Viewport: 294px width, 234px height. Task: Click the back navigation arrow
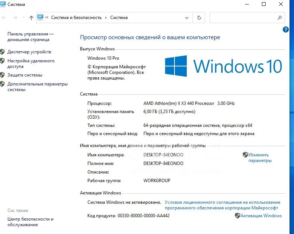coord(4,18)
